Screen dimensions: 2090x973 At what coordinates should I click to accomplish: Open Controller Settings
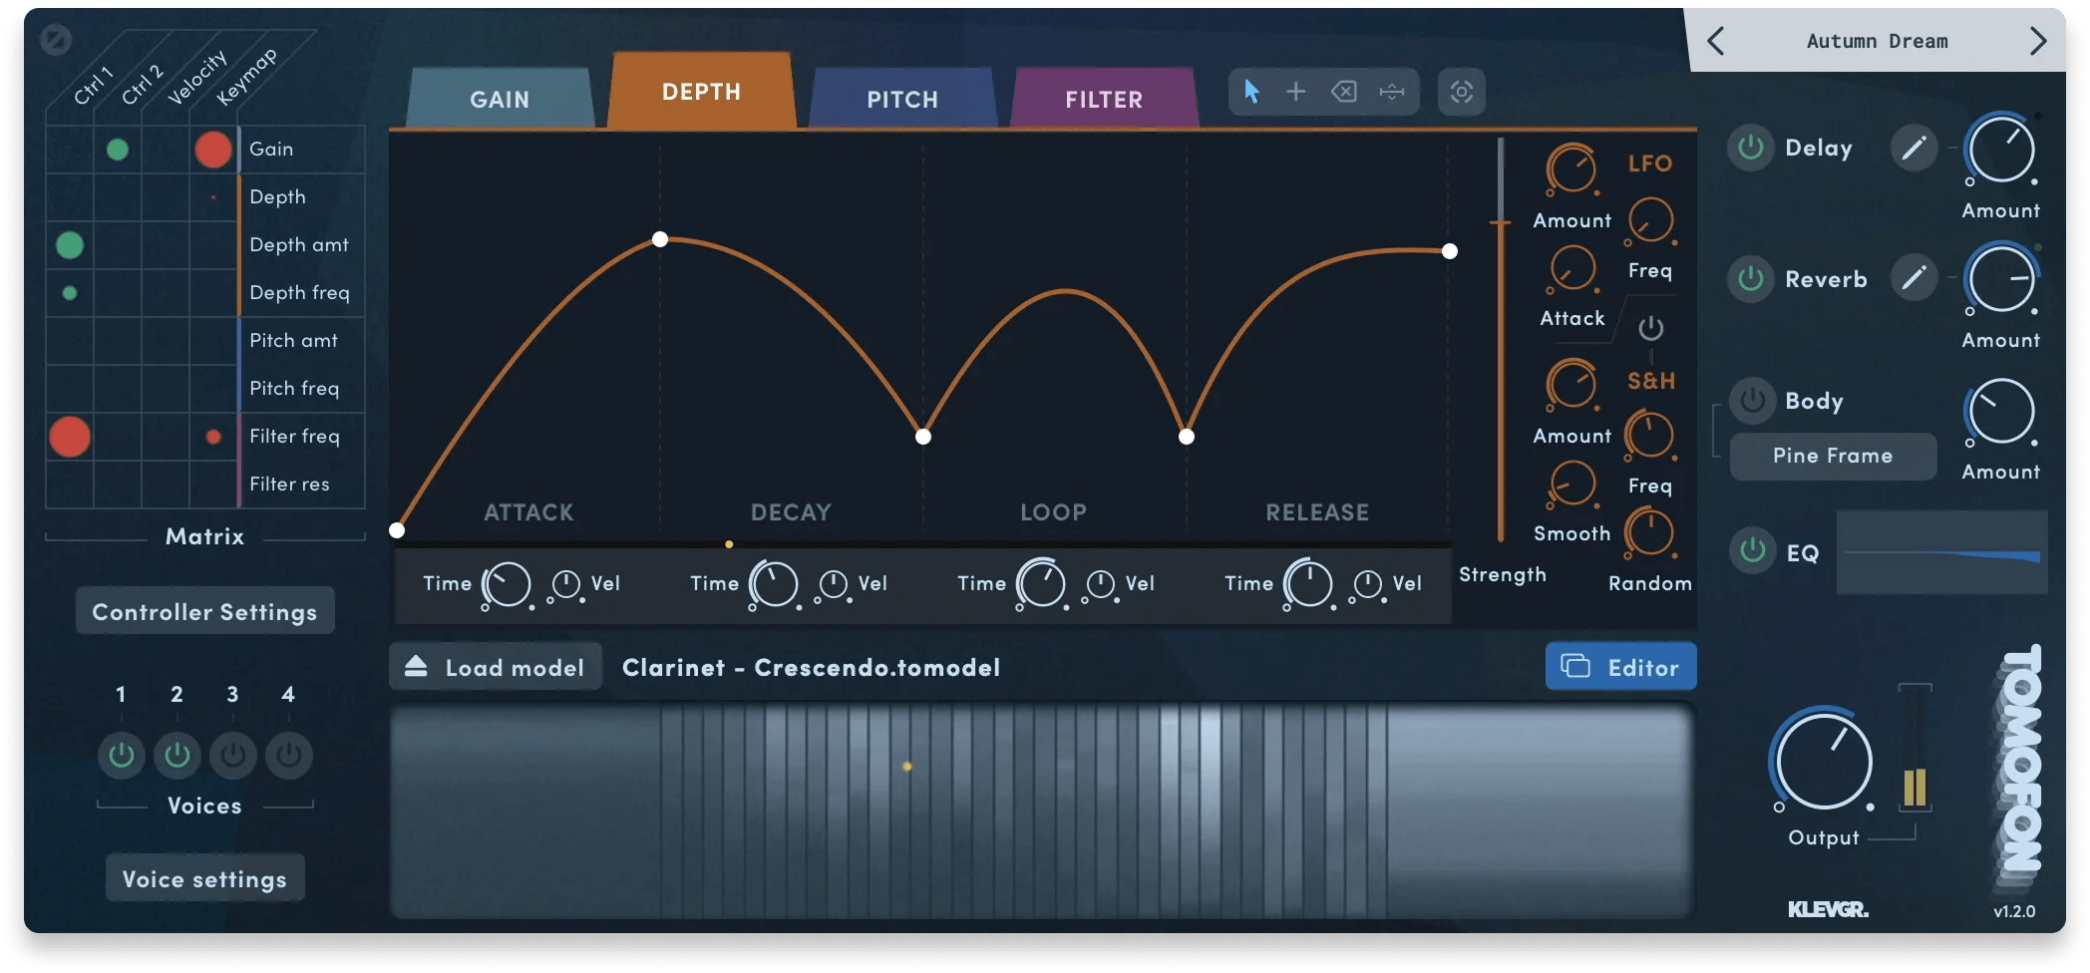[204, 611]
